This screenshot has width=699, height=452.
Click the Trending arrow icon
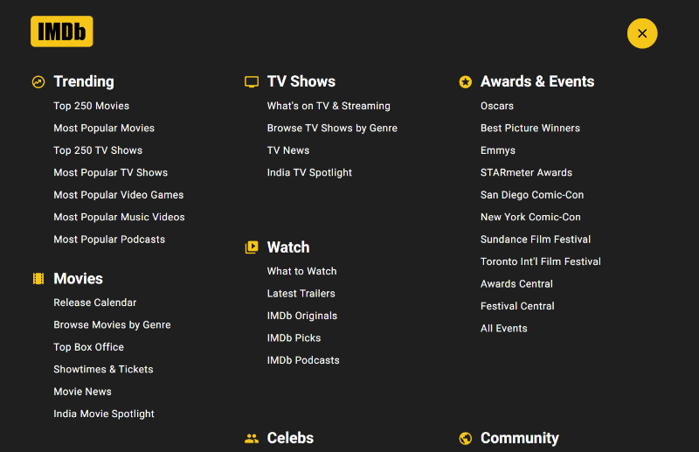click(x=38, y=82)
